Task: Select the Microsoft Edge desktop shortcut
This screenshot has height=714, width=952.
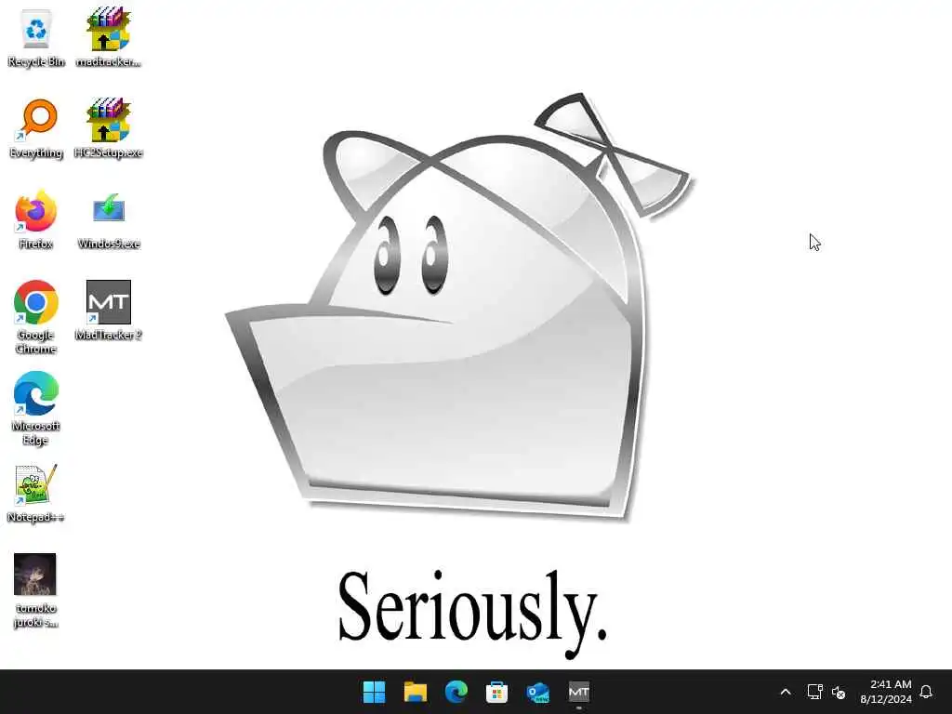Action: pyautogui.click(x=36, y=408)
